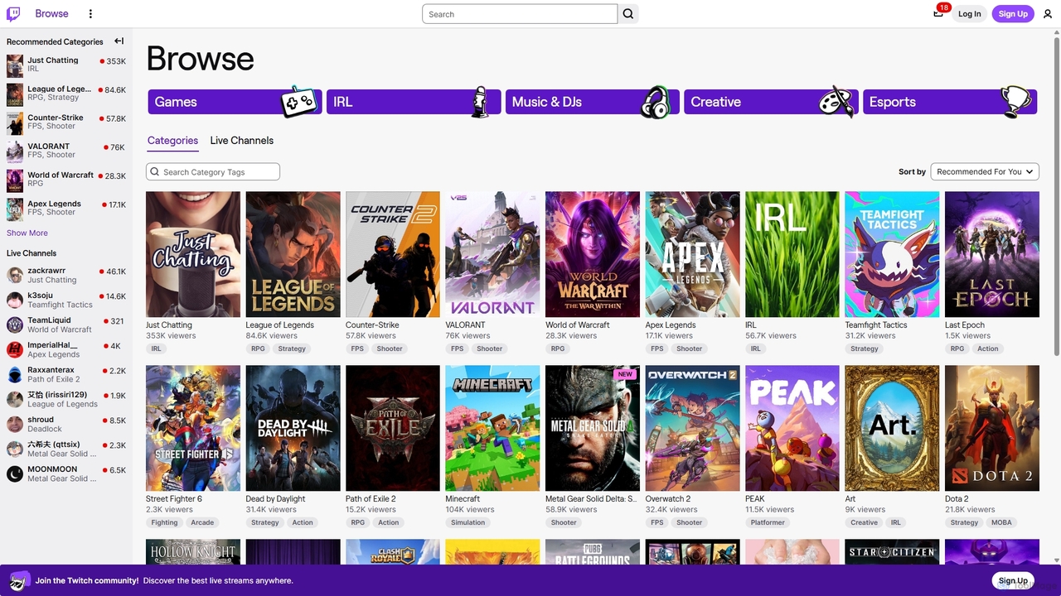
Task: Select the Categories tab
Action: [x=172, y=141]
